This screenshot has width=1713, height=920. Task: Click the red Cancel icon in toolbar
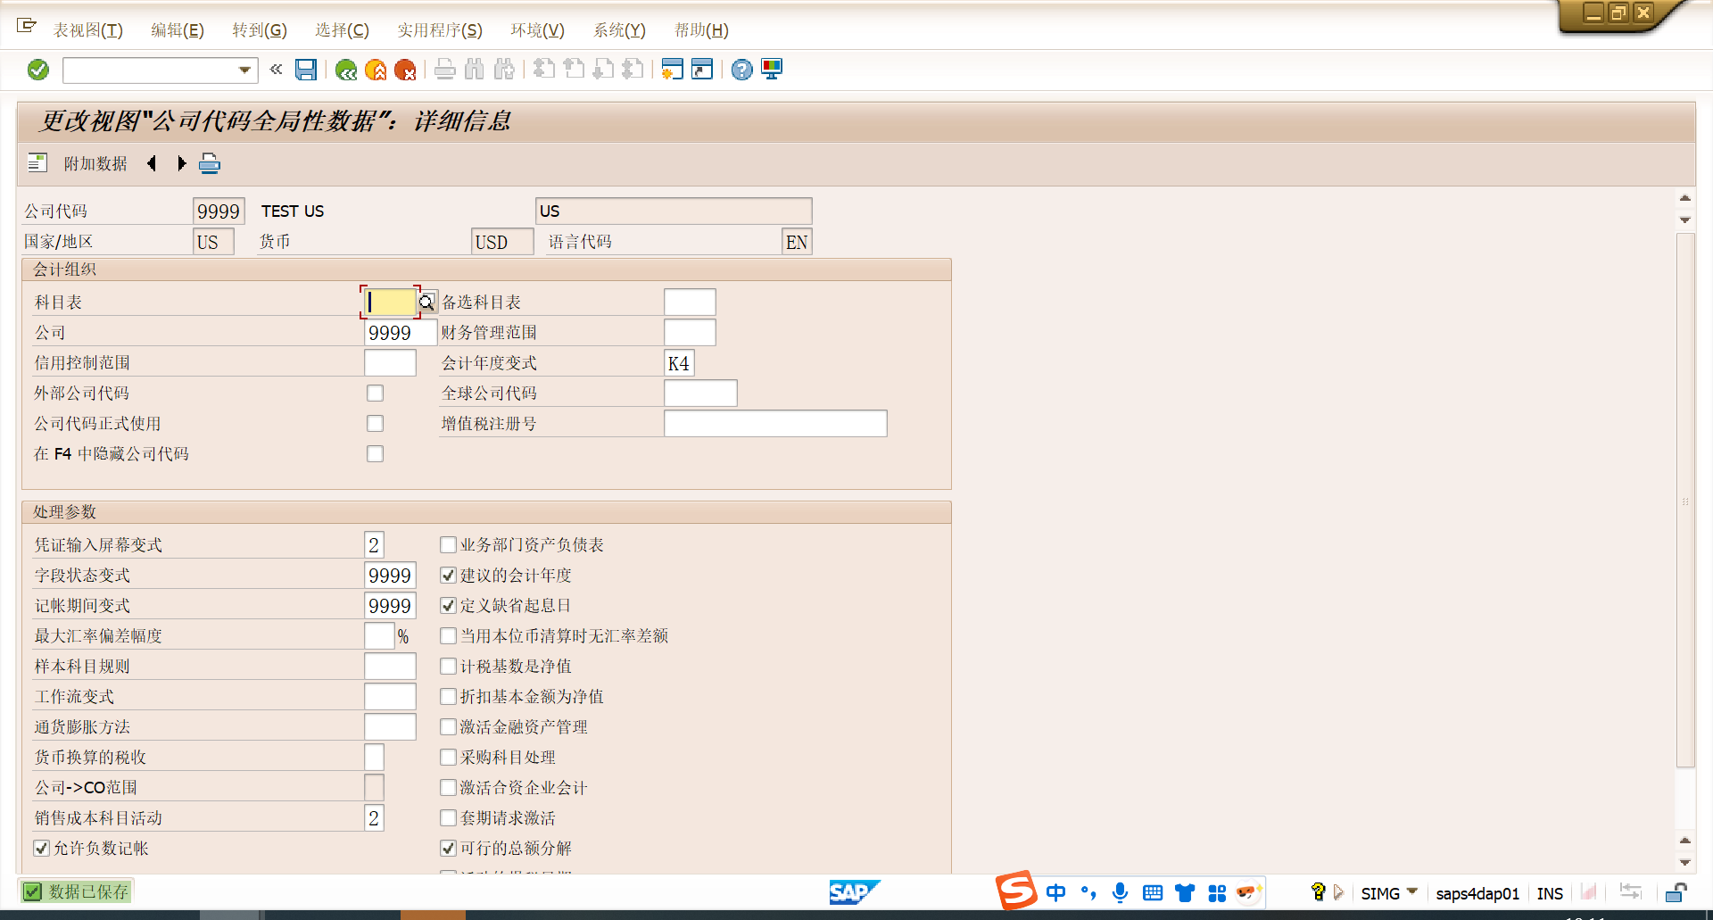click(x=405, y=70)
